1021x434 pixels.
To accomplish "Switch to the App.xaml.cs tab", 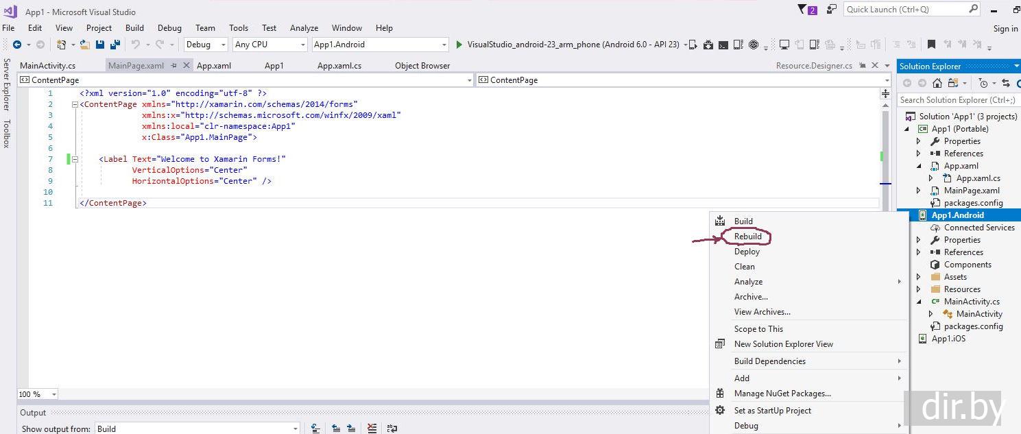I will click(339, 66).
